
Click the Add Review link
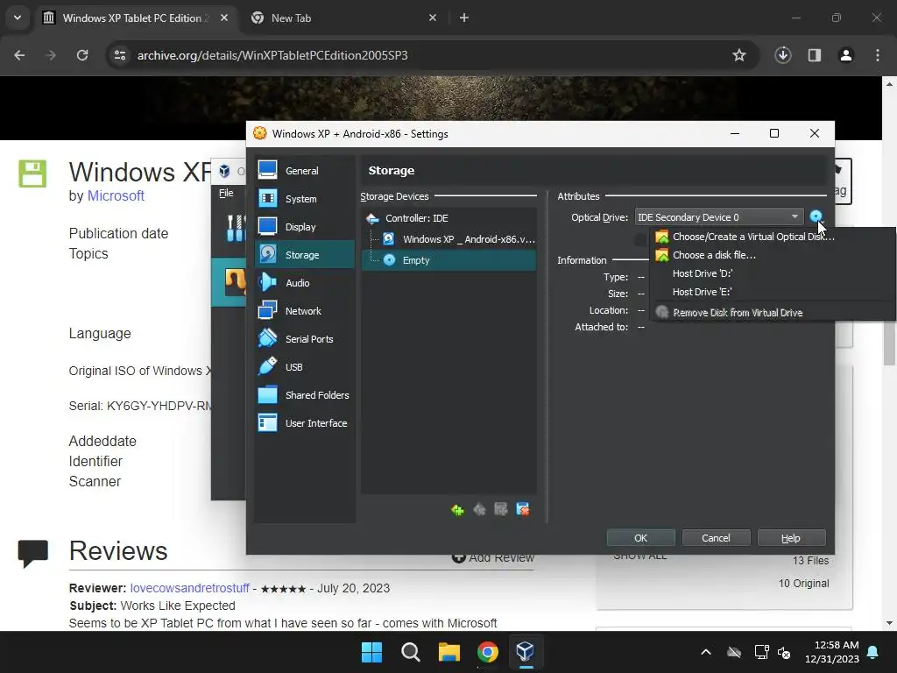493,557
